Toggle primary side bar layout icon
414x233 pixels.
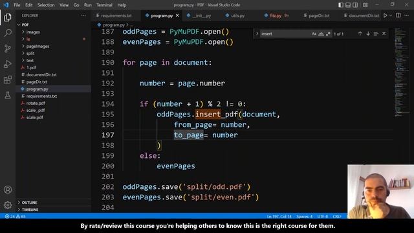341,5
